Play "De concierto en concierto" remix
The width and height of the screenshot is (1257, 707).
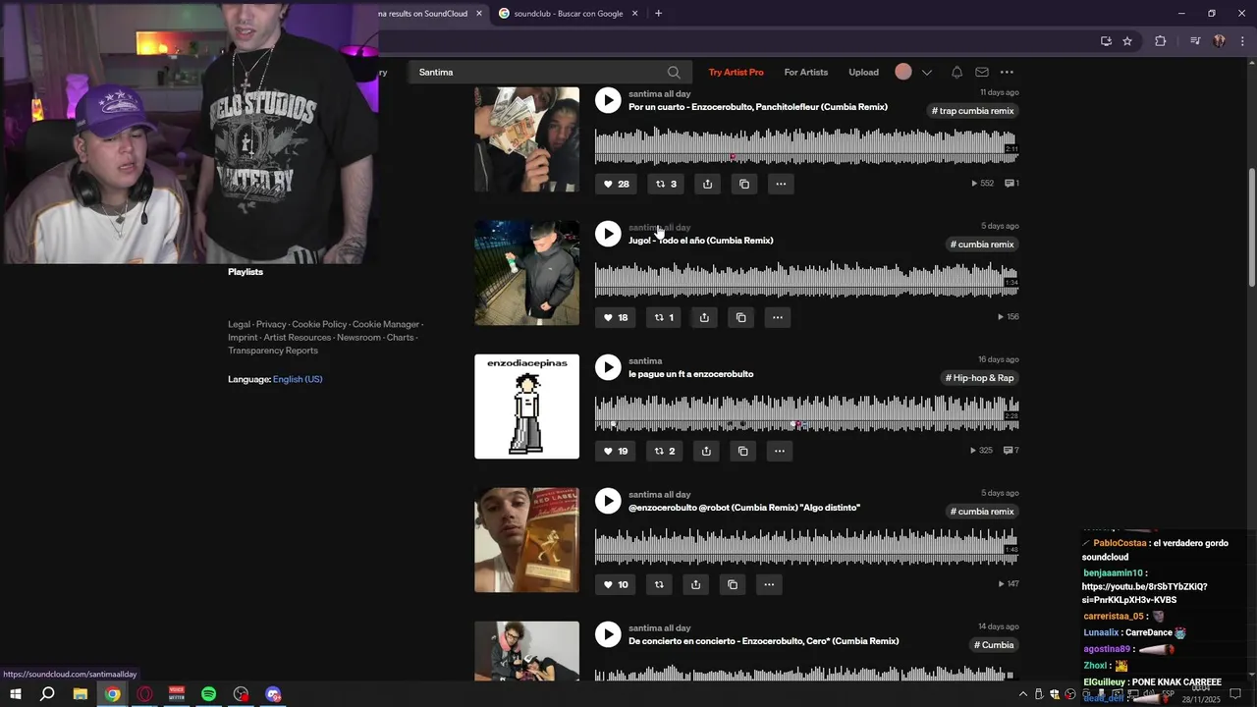point(608,634)
